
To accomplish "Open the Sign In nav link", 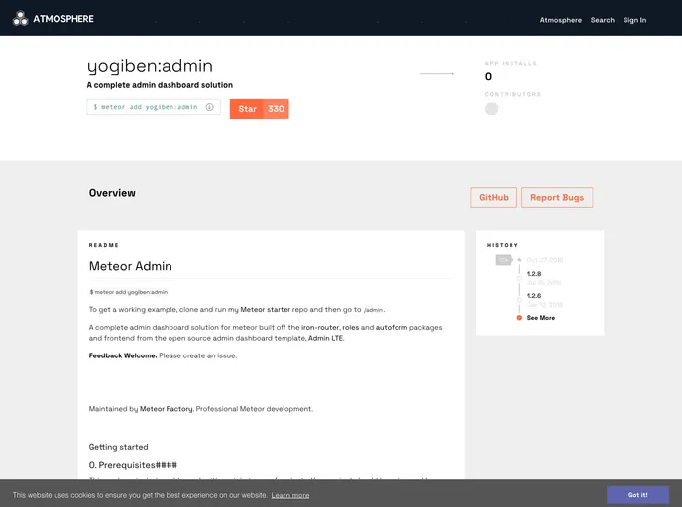I will click(634, 20).
